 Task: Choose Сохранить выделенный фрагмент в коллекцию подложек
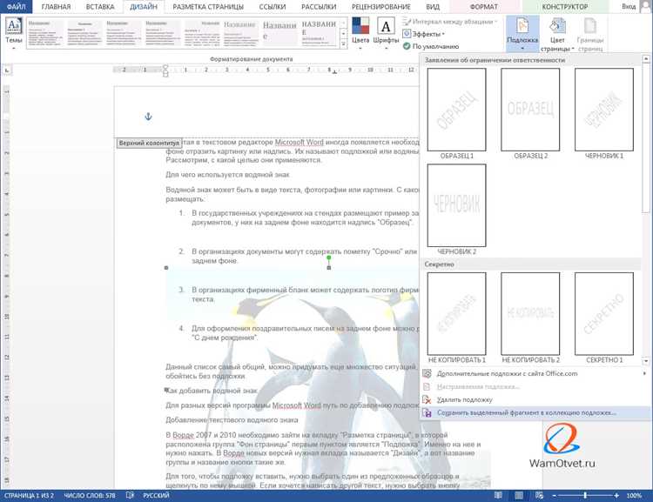point(535,412)
